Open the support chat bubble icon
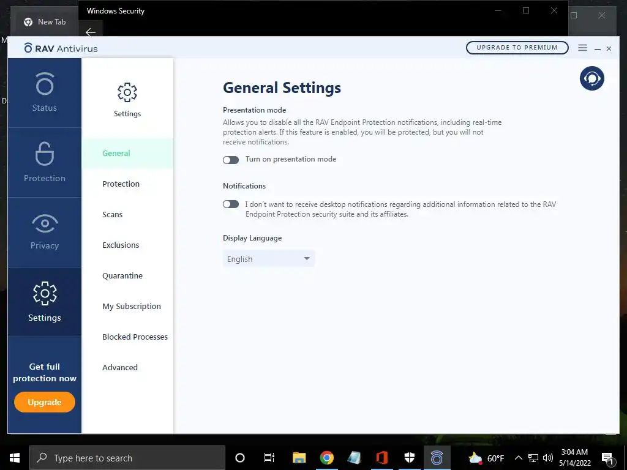The height and width of the screenshot is (470, 627). [x=592, y=78]
